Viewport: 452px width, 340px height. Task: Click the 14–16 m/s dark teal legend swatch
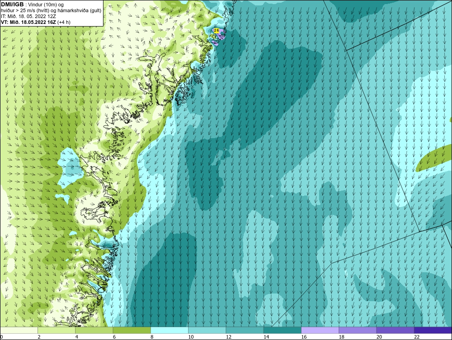282,330
